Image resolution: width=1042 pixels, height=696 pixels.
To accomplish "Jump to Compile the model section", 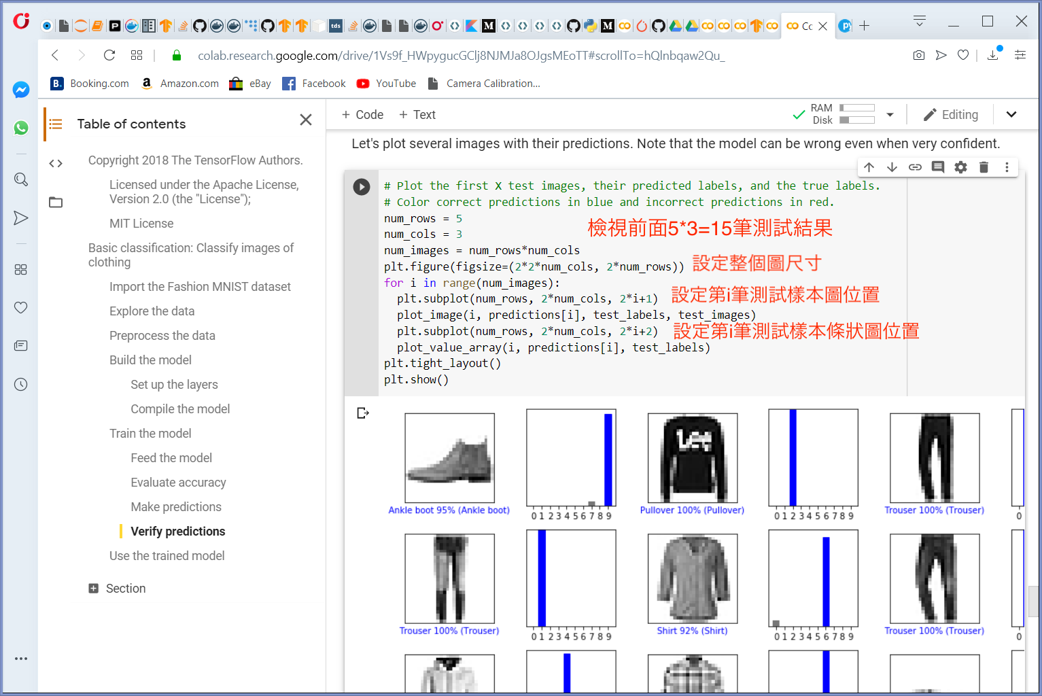I will pos(180,409).
